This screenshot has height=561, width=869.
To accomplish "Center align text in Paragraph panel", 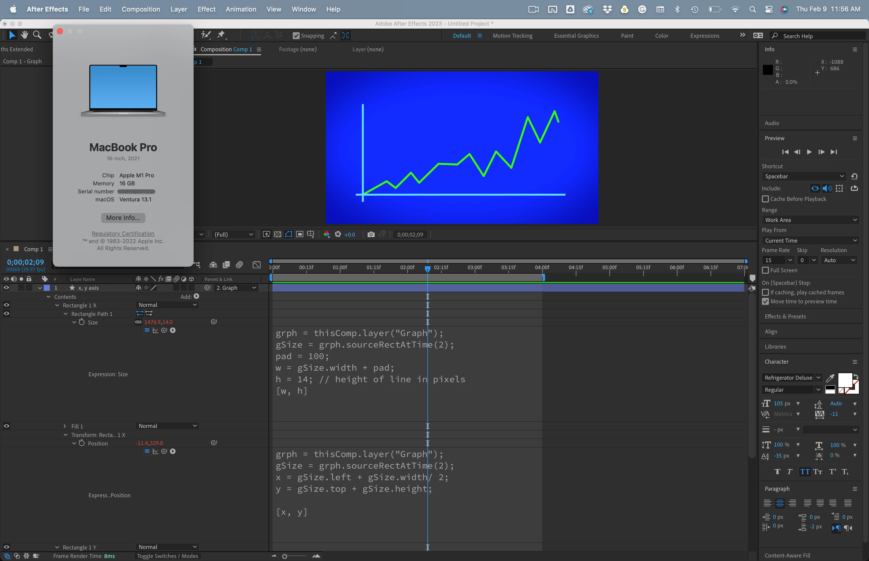I will [780, 503].
